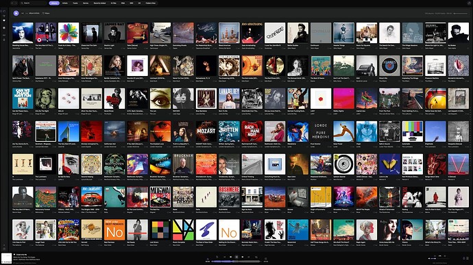Switch to the Artists tab

pyautogui.click(x=65, y=3)
